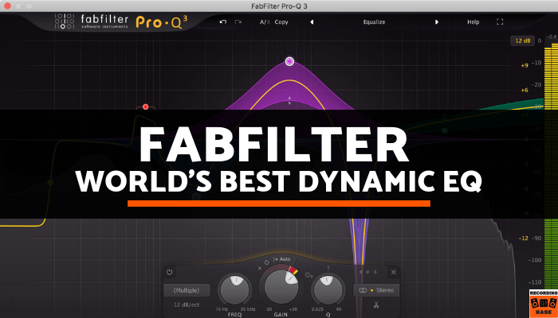Click the next preset right arrow
The image size is (558, 318).
[437, 21]
